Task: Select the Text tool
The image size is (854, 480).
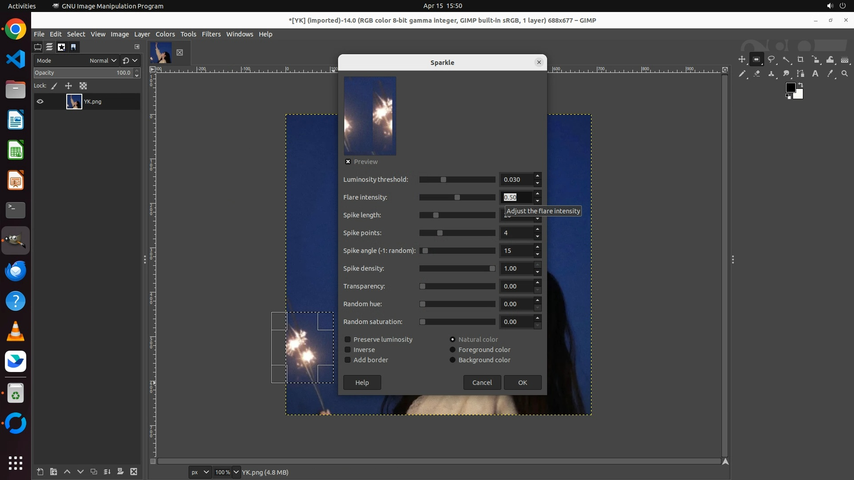Action: [815, 74]
